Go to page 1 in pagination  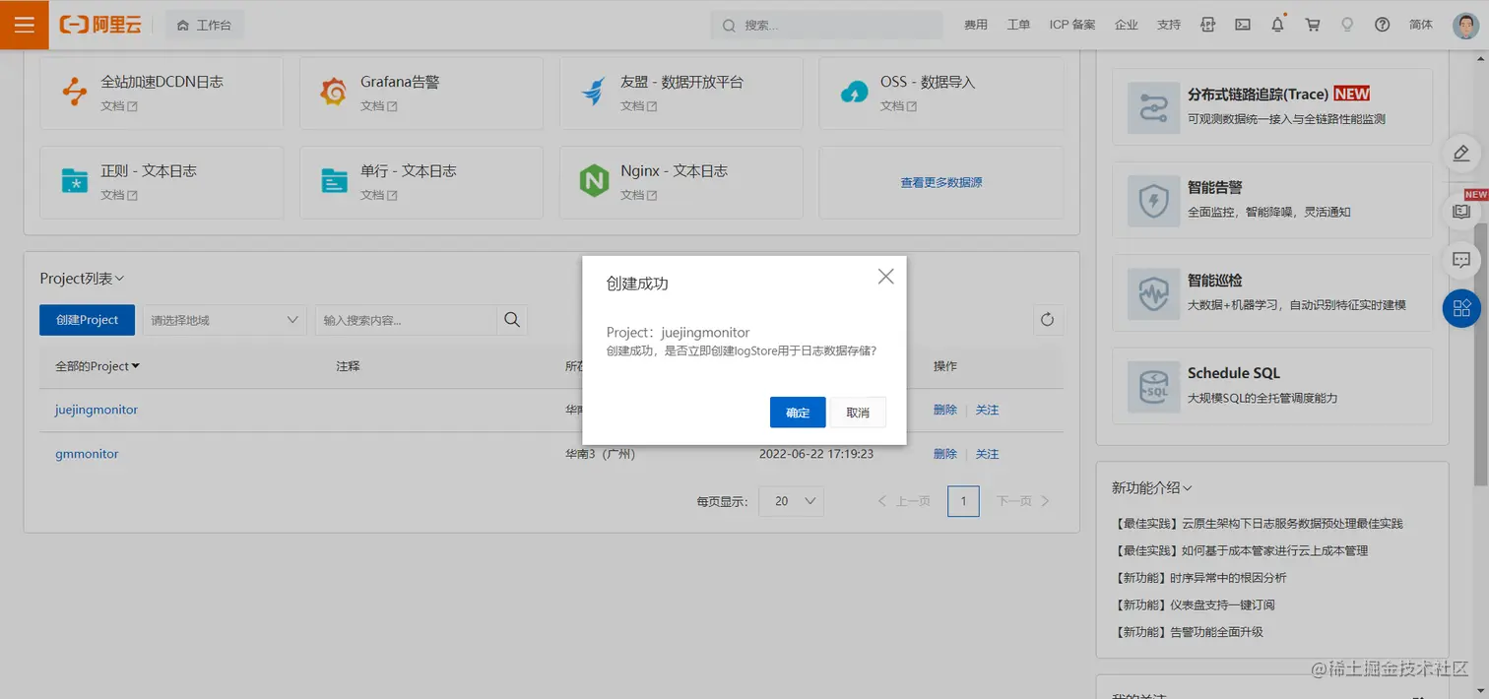click(963, 501)
